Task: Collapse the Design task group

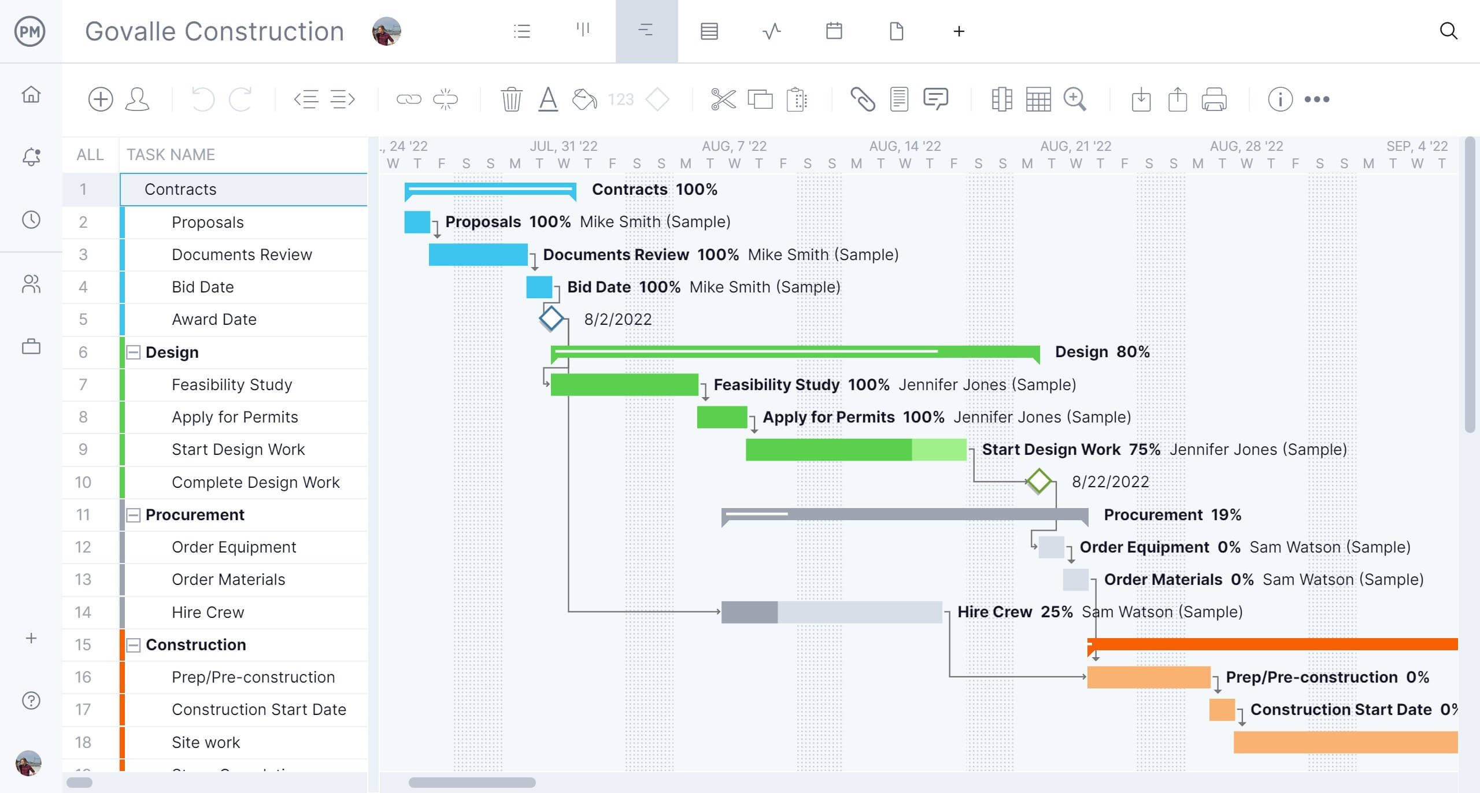Action: (x=132, y=351)
